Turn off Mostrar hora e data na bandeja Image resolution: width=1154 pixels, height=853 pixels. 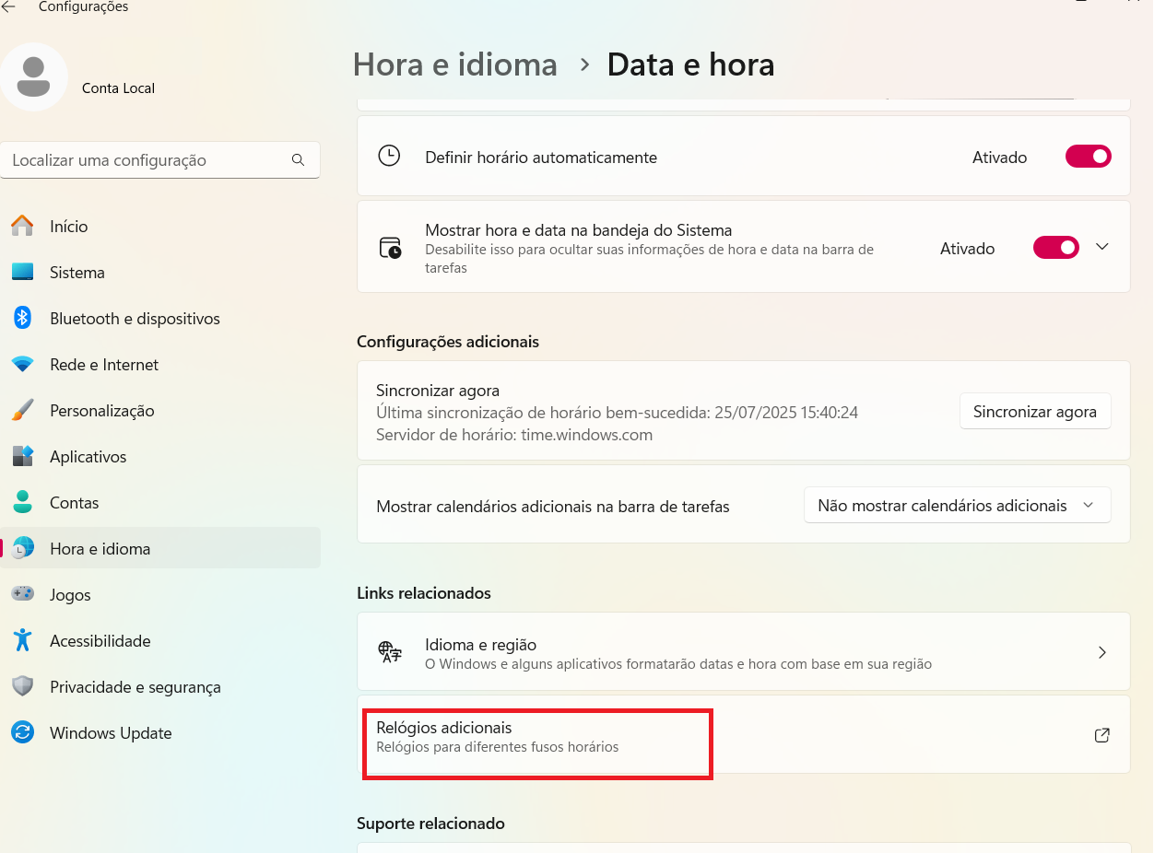click(x=1055, y=247)
